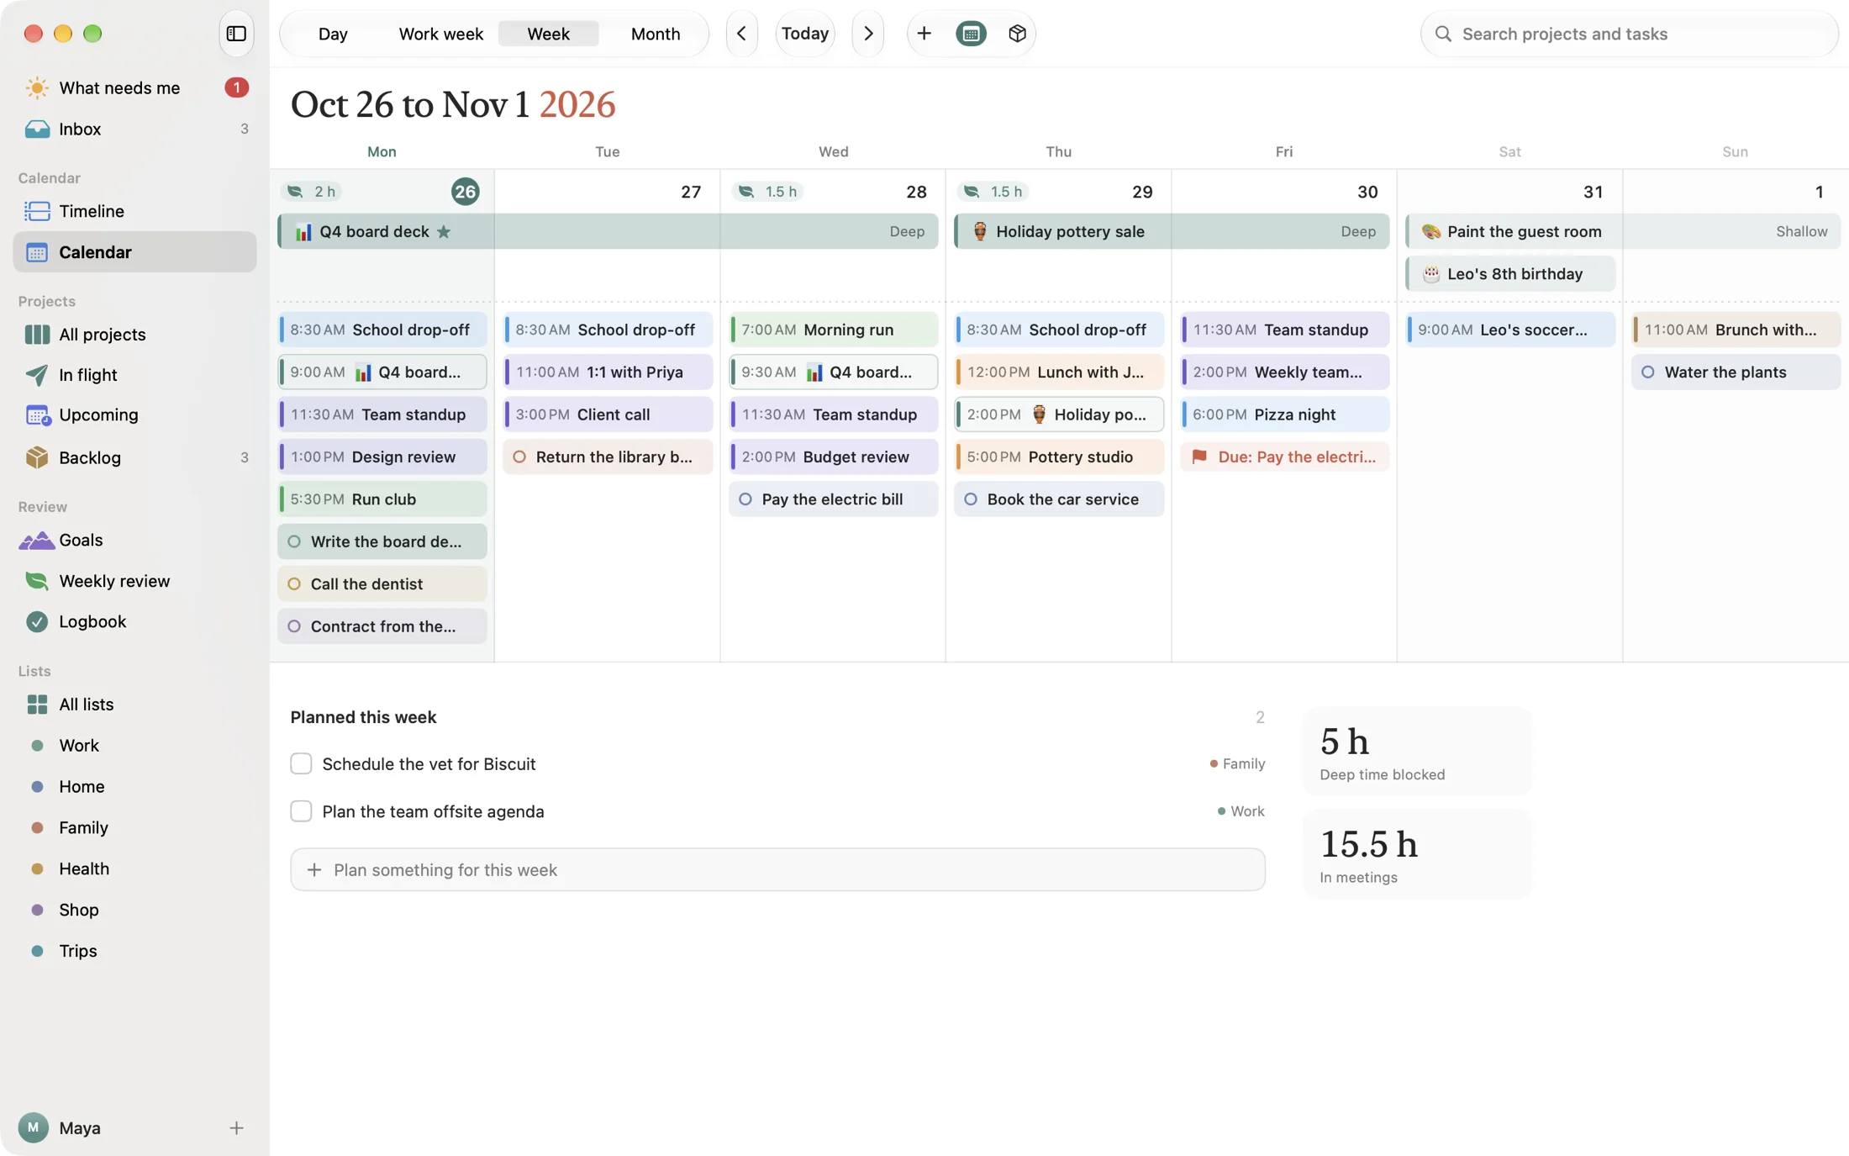This screenshot has height=1156, width=1849.
Task: Switch to Day view
Action: pos(333,34)
